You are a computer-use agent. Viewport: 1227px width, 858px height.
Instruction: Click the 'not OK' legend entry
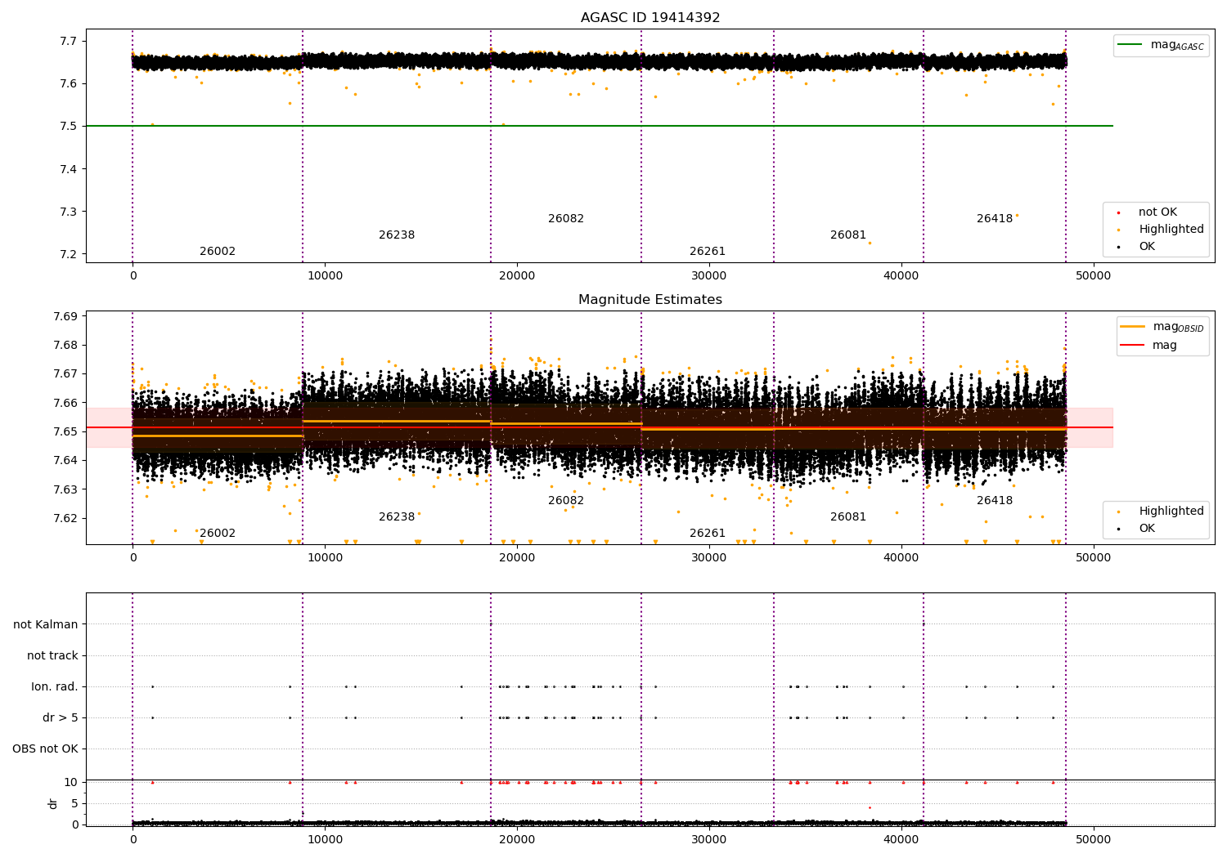[x=1157, y=212]
